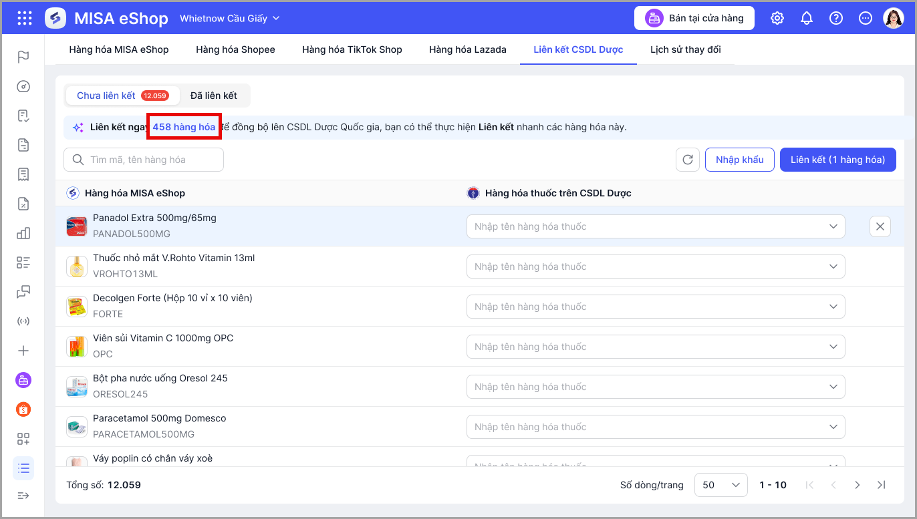Click the MISA eShop logo icon
Image resolution: width=917 pixels, height=519 pixels.
(55, 18)
